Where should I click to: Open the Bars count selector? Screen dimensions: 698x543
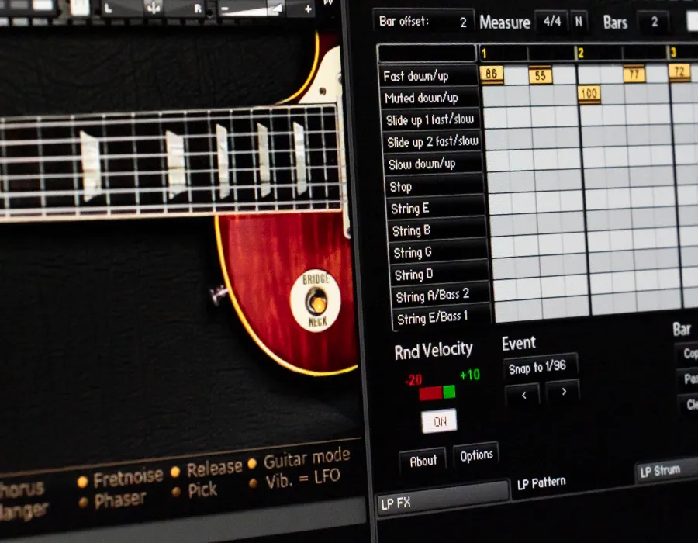(653, 22)
